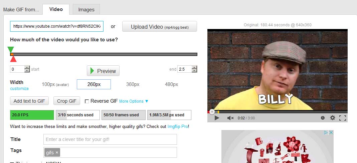Click the watch later clock icon

pos(323,118)
